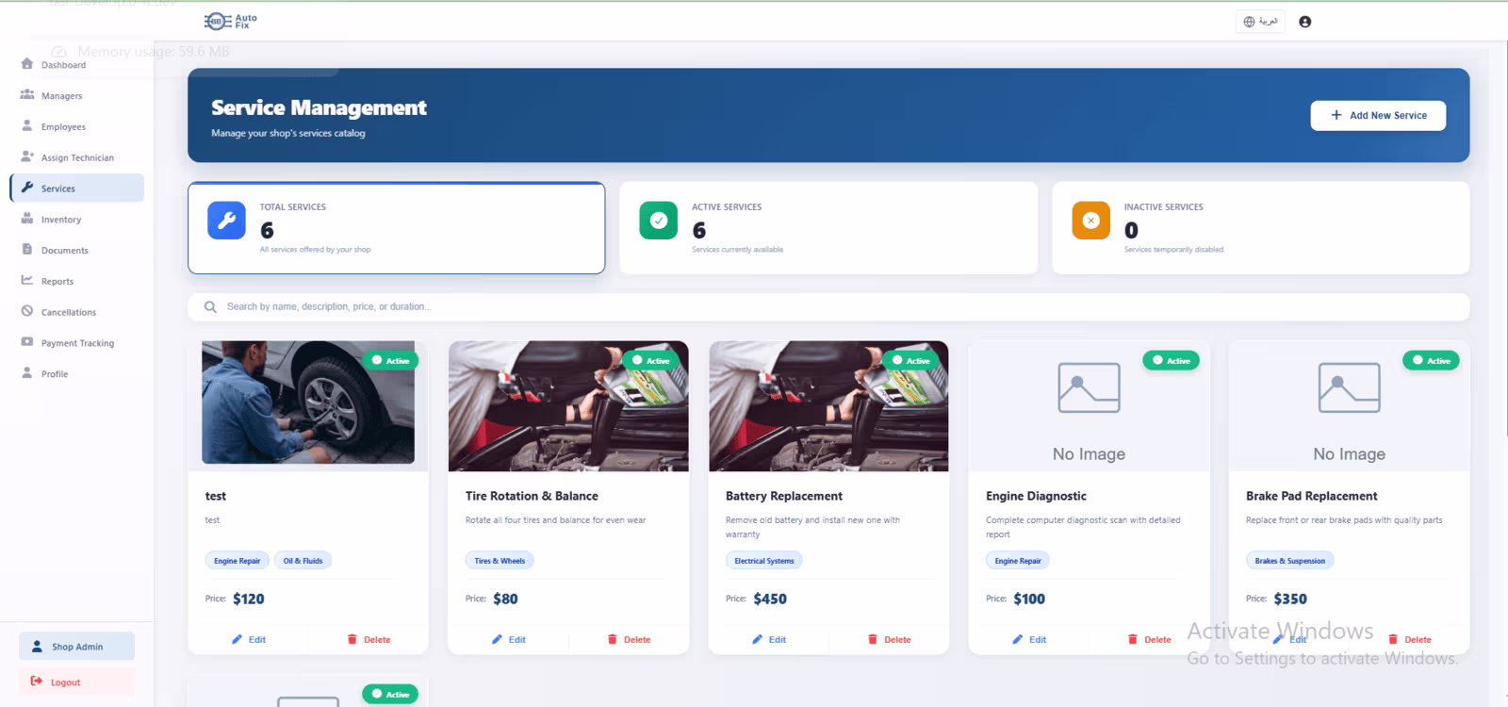Open Tire Rotation & Balance image
The image size is (1508, 707).
tap(568, 406)
